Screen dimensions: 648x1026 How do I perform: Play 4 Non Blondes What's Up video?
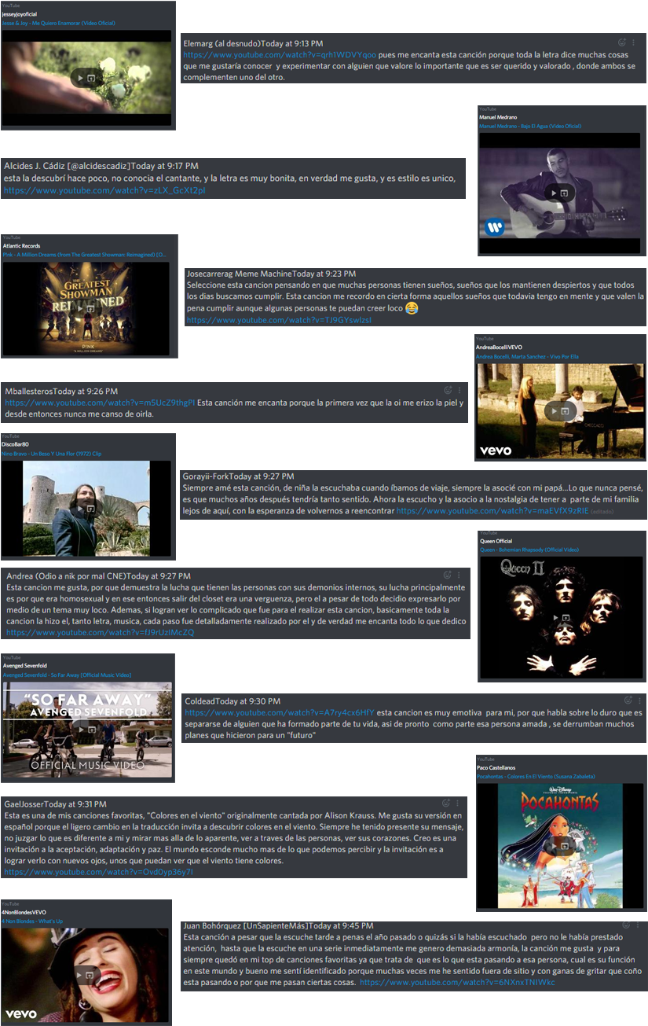click(x=78, y=976)
